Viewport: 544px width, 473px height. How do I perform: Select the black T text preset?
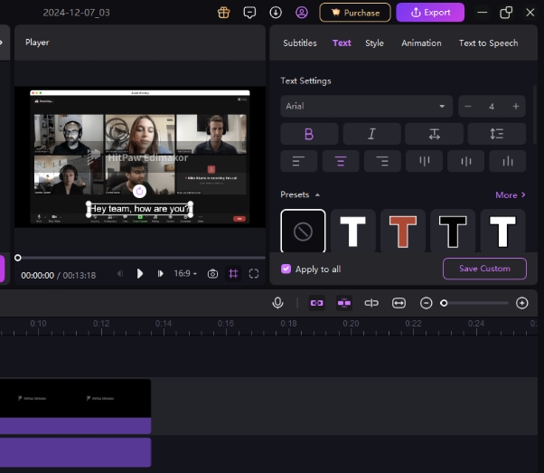tap(453, 231)
